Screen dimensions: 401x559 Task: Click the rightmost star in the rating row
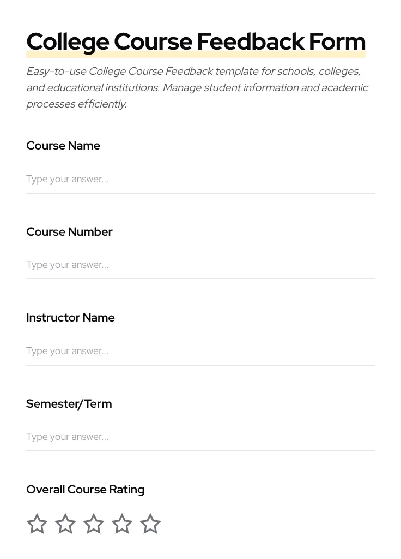[150, 524]
